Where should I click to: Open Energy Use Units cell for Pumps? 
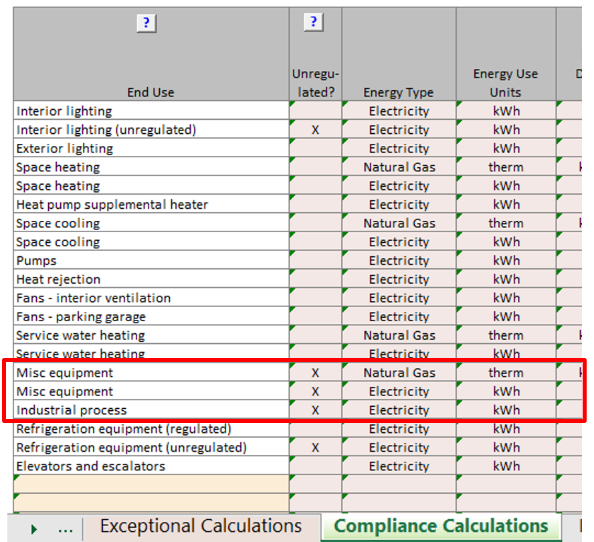click(506, 261)
